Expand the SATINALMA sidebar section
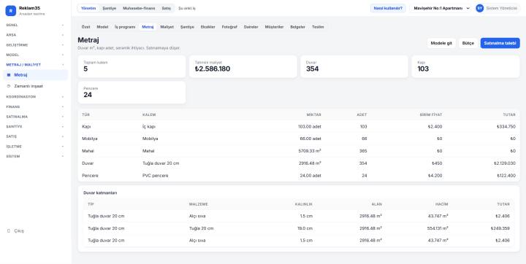 tap(35, 117)
